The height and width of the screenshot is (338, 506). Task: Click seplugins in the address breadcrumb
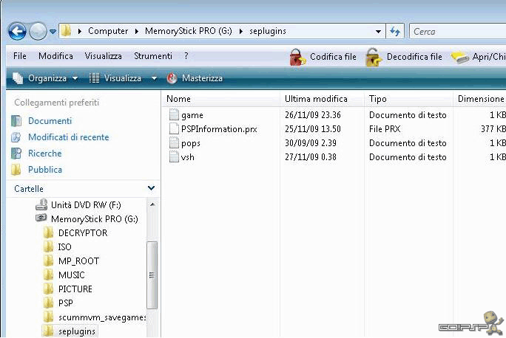point(268,31)
